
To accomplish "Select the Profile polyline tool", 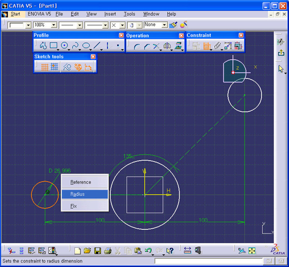I will coord(43,45).
